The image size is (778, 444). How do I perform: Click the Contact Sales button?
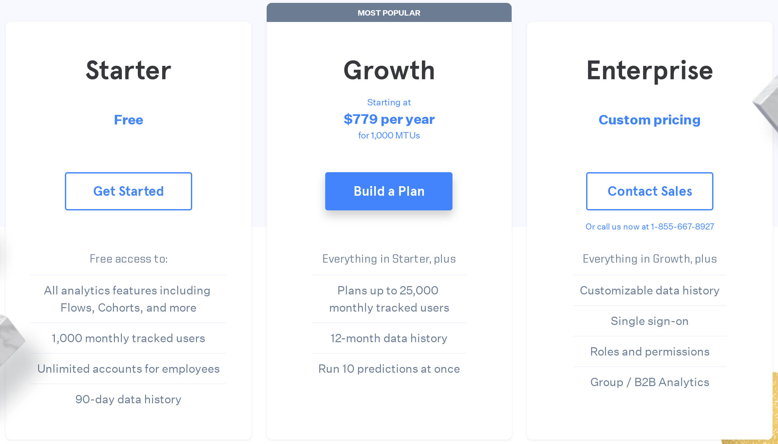click(649, 191)
